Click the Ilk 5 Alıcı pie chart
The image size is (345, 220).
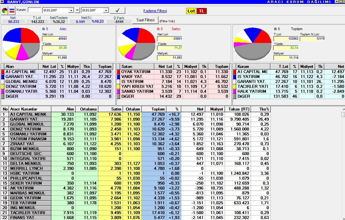pyautogui.click(x=21, y=44)
